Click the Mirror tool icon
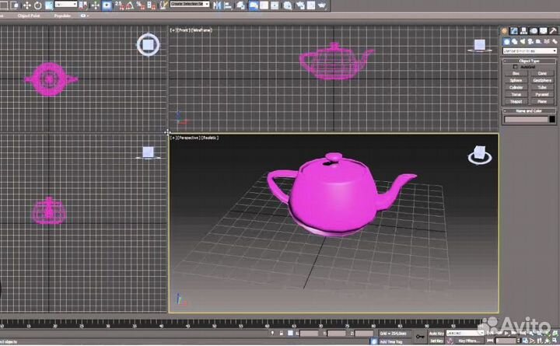The height and width of the screenshot is (346, 560). tap(217, 5)
